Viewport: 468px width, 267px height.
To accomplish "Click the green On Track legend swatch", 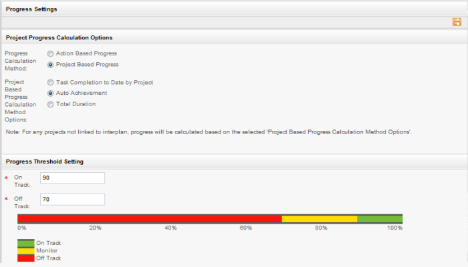I will point(25,243).
